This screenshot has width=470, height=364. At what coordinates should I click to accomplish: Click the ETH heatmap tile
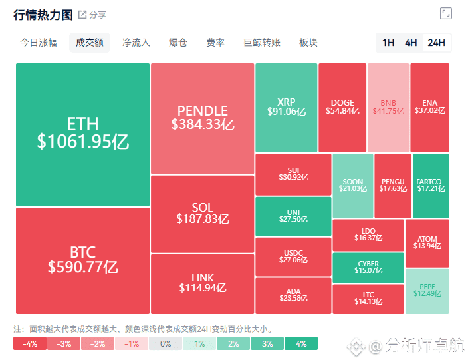pyautogui.click(x=82, y=134)
